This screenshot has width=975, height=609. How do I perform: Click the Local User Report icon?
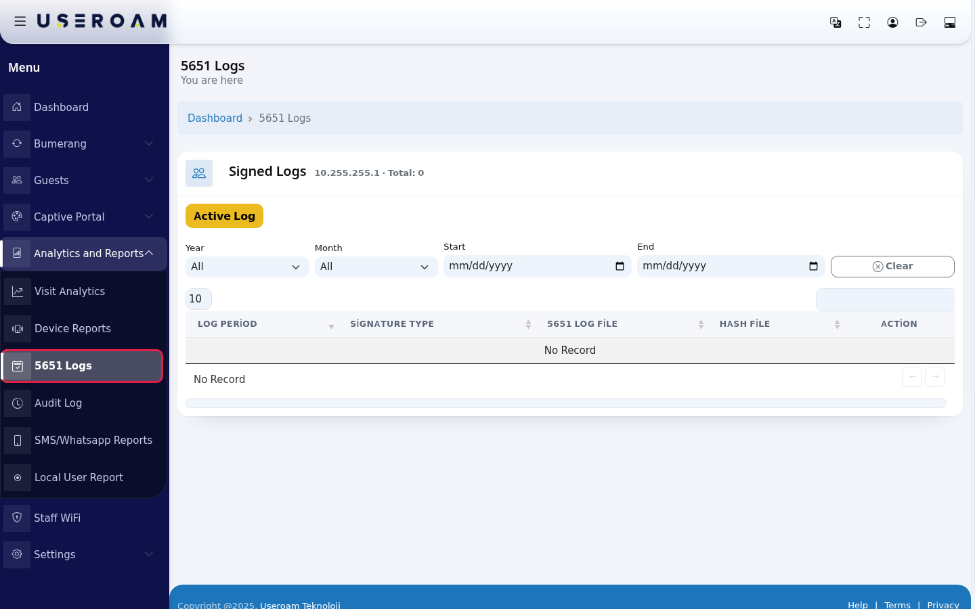18,477
